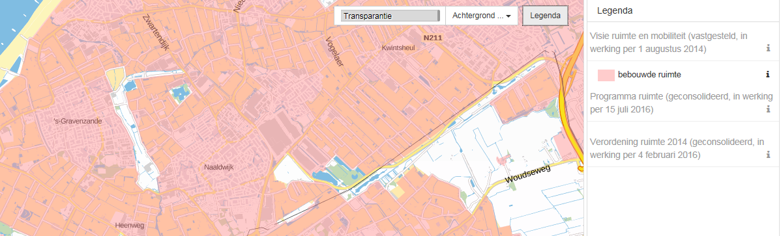Expand the Programma ruimte section
781x236 pixels.
pos(681,103)
